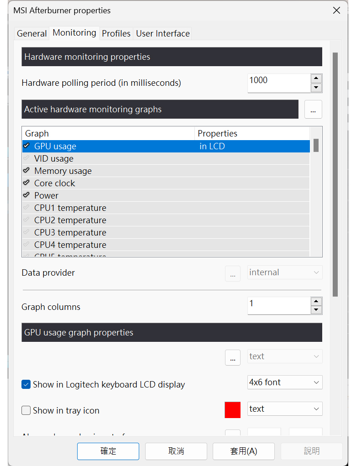Open the 4x6 font dropdown
356x466 pixels.
tap(285, 382)
